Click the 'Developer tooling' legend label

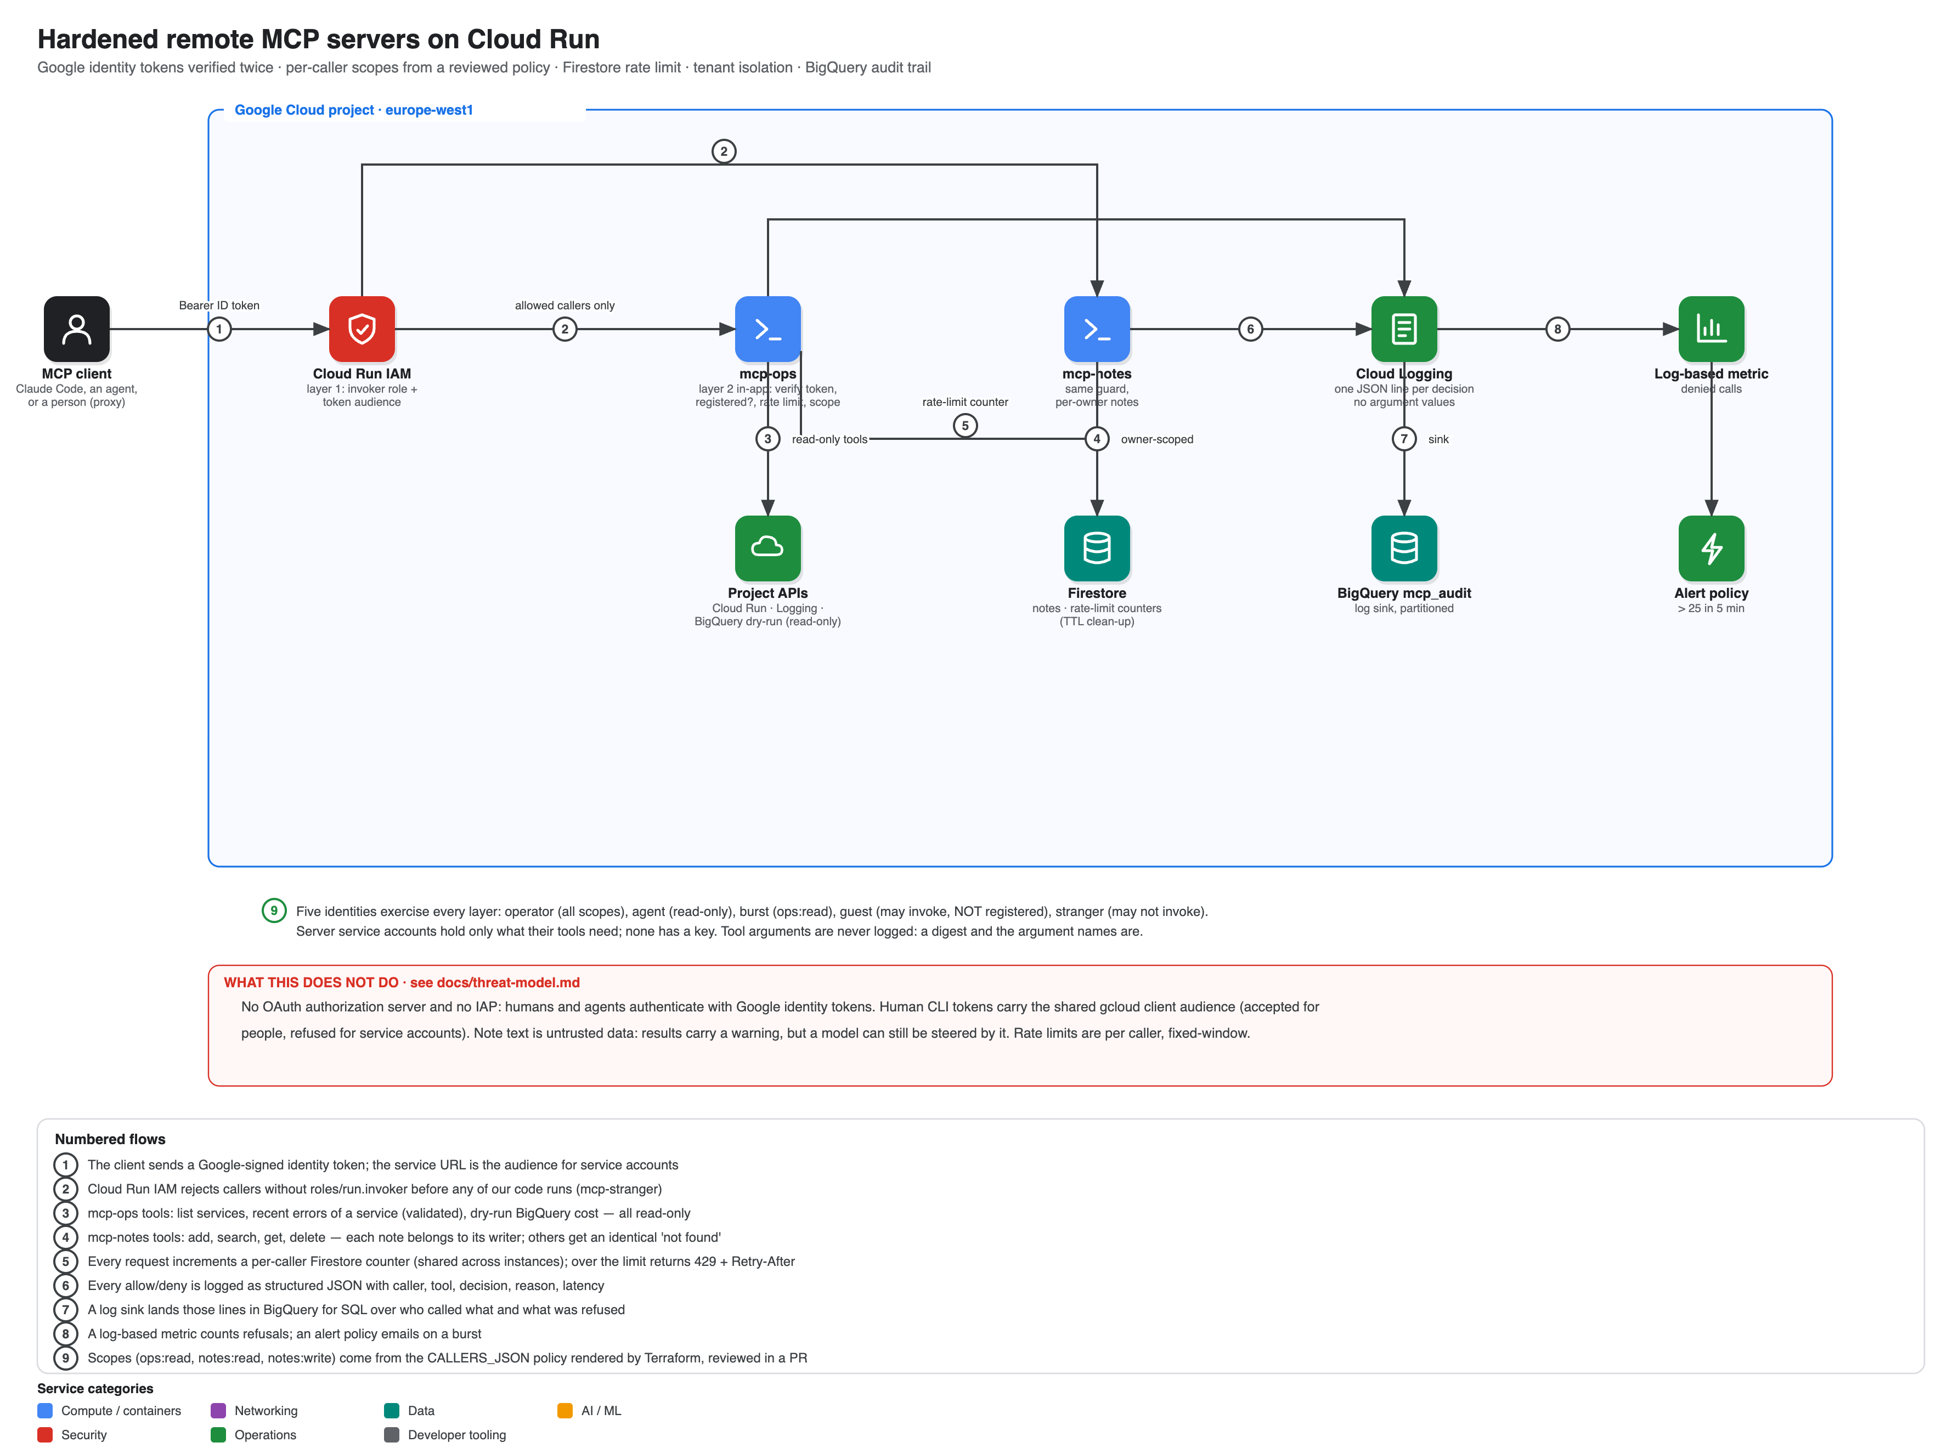coord(456,1435)
